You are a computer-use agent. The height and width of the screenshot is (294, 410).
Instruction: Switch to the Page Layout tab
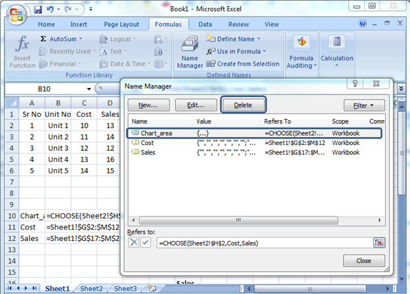[122, 24]
